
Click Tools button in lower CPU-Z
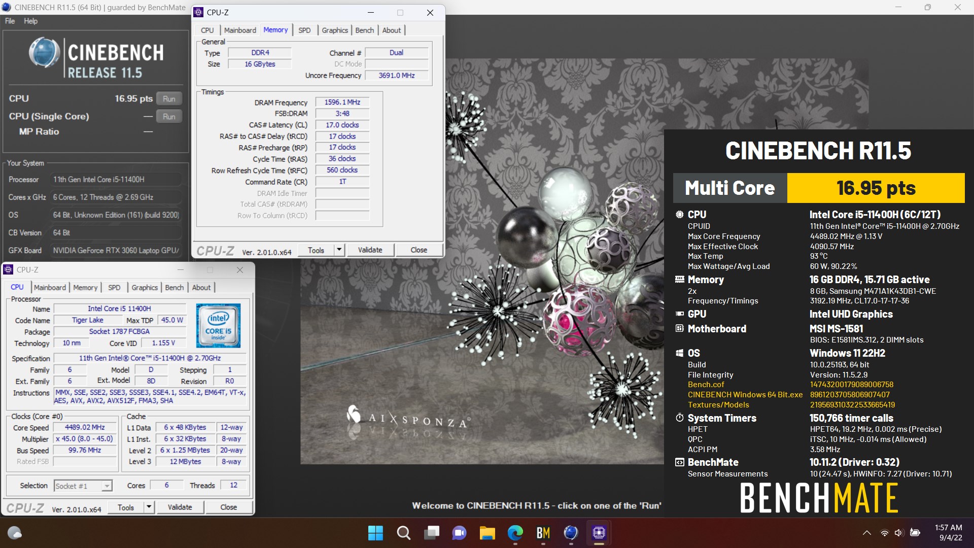click(126, 507)
